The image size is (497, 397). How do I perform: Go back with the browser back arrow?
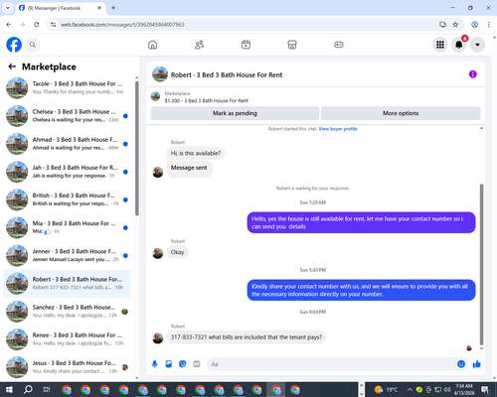tap(9, 25)
